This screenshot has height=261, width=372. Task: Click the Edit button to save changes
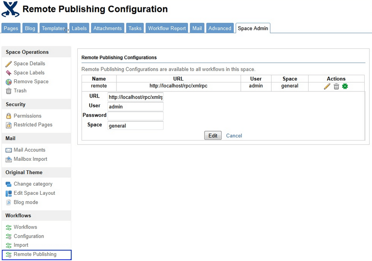pyautogui.click(x=213, y=135)
